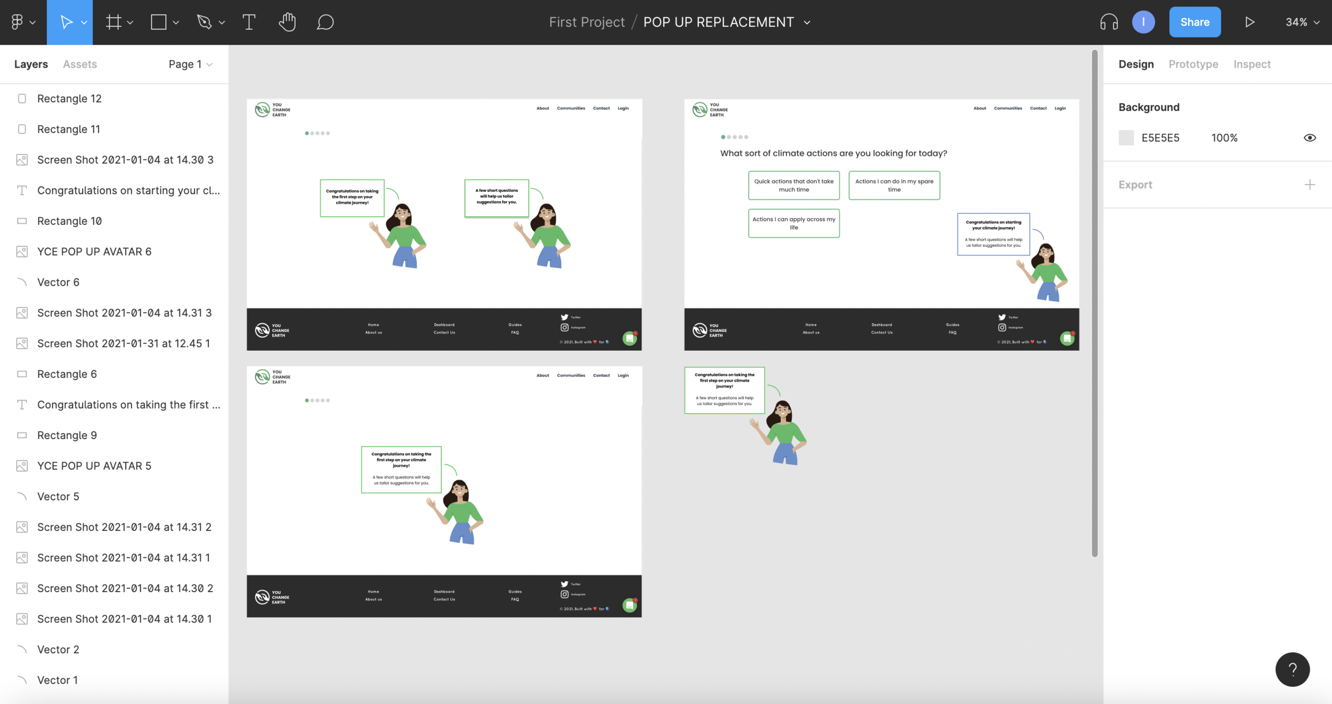Select the Rectangle shape tool
The height and width of the screenshot is (704, 1332).
point(158,22)
